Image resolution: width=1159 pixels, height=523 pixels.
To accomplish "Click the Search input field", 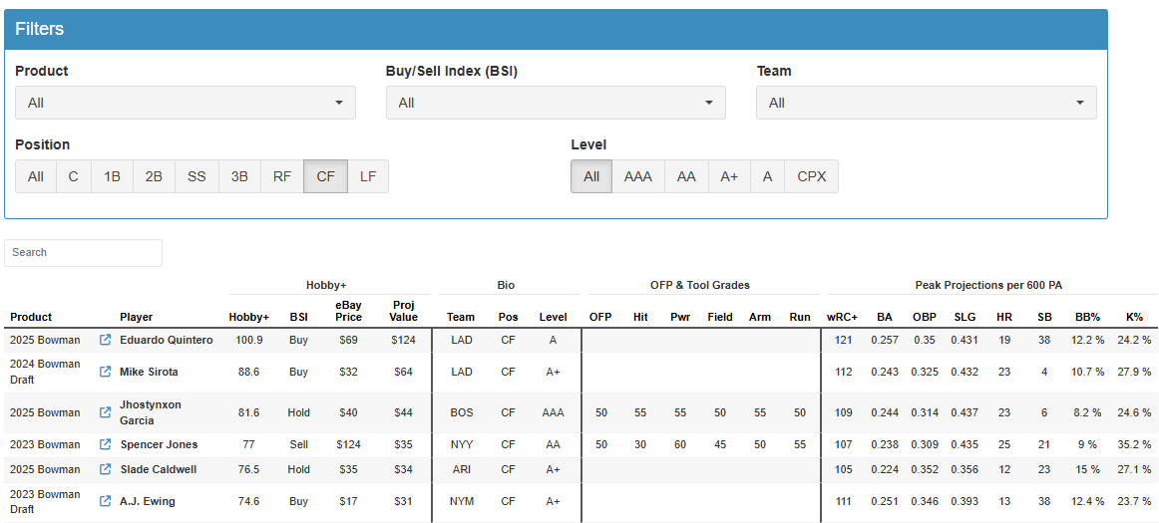I will point(83,253).
